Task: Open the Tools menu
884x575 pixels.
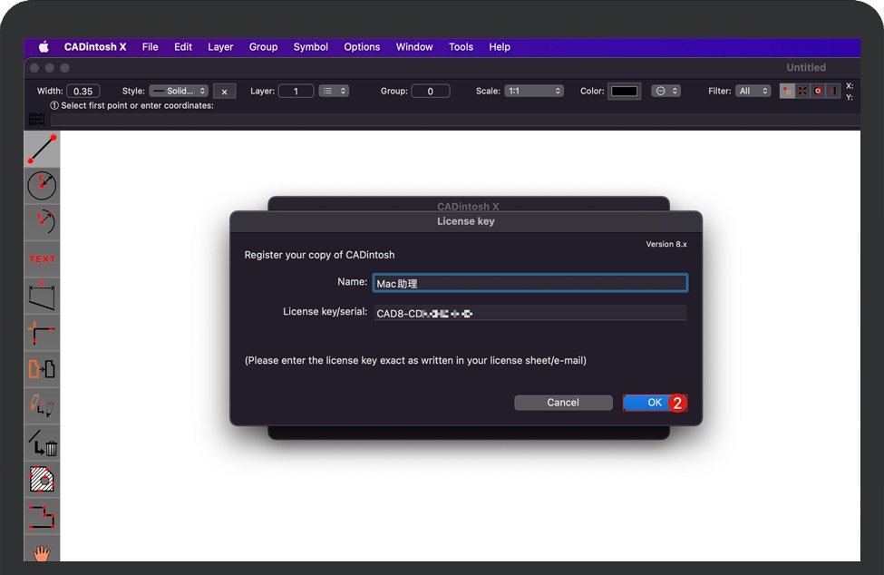Action: [x=461, y=47]
